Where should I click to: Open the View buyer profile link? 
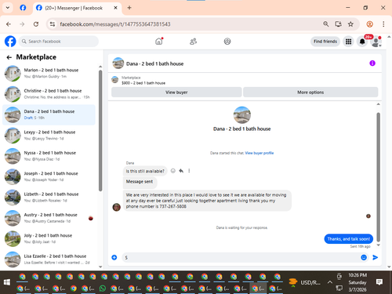pos(260,153)
